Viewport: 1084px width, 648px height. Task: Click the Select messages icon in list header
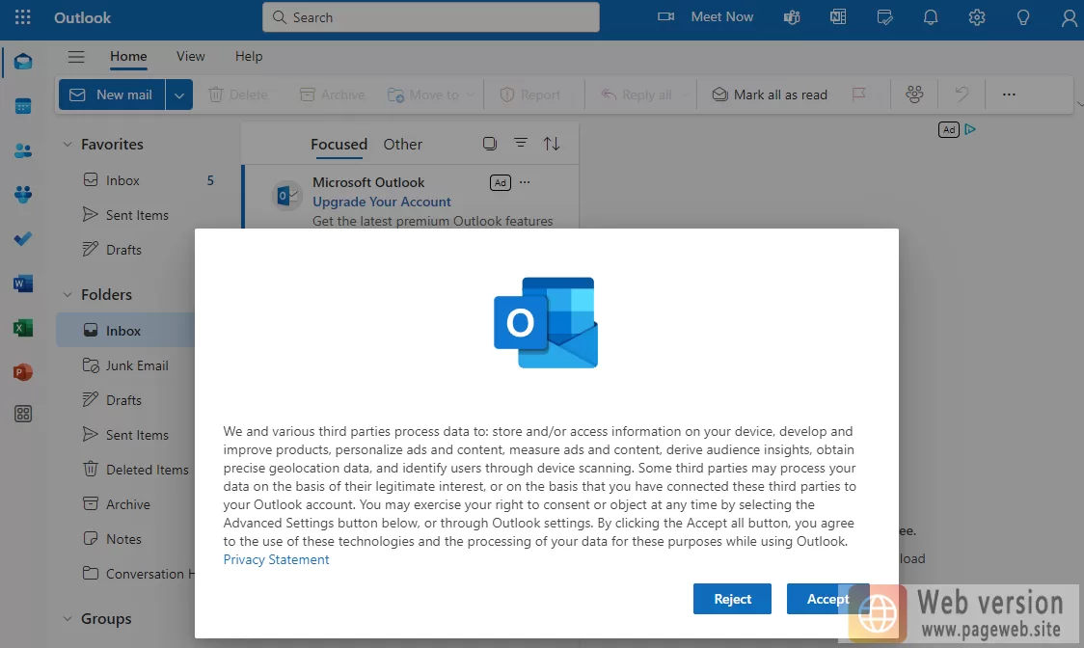point(490,143)
